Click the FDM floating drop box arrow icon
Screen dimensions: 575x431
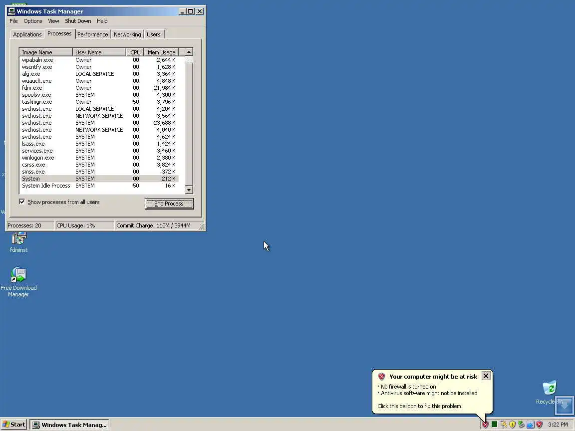pos(564,405)
